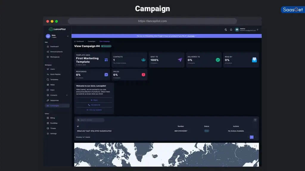Toggle the results filter funnel icon
Image resolution: width=305 pixels, height=171 pixels.
pos(255,120)
